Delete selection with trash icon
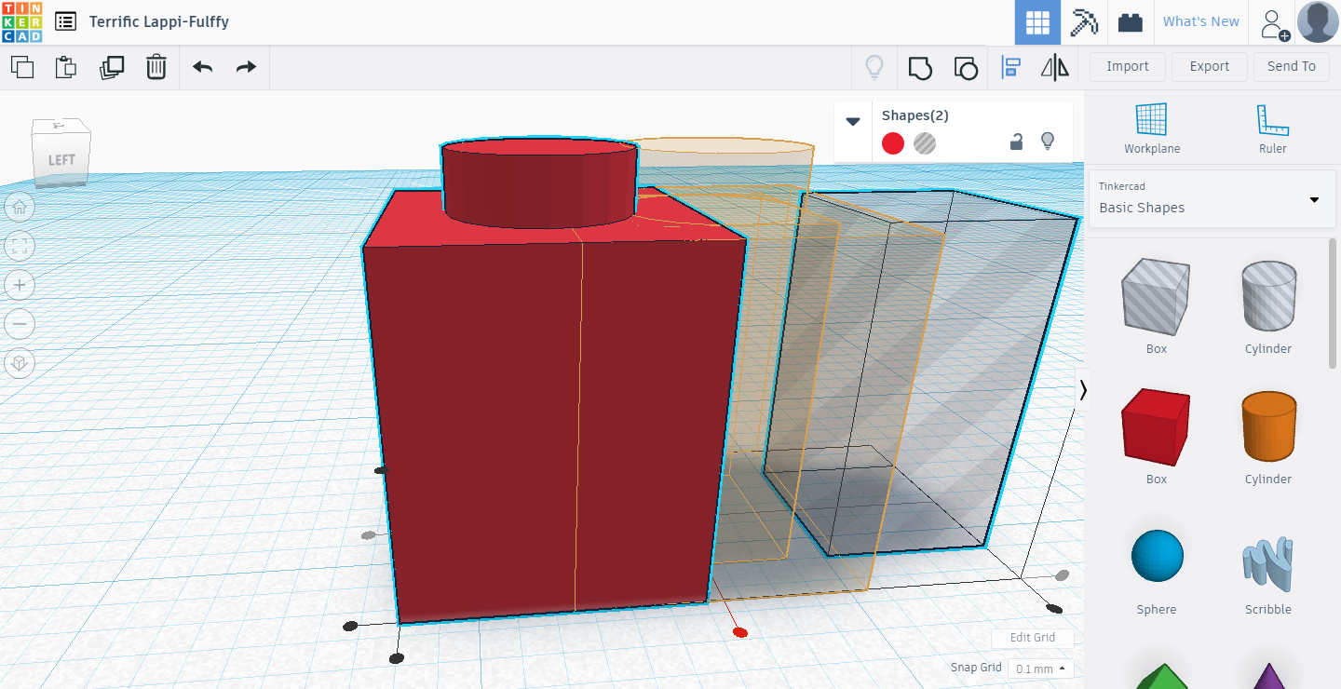Viewport: 1341px width, 689px height. [156, 67]
